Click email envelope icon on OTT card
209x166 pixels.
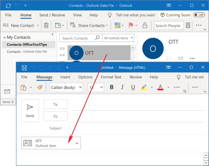180,58
